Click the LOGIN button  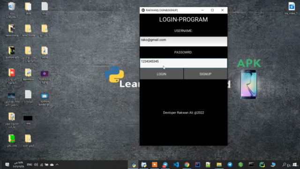161,74
